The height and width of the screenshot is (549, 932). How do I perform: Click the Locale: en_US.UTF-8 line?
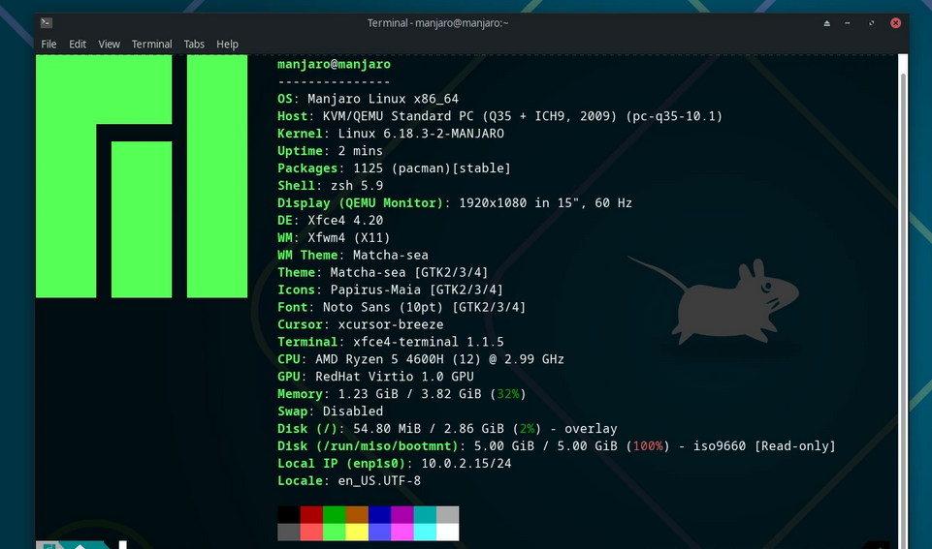click(x=349, y=480)
